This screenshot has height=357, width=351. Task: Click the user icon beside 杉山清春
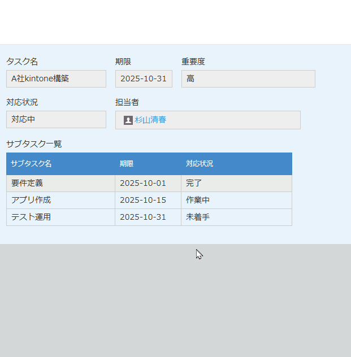tap(128, 120)
